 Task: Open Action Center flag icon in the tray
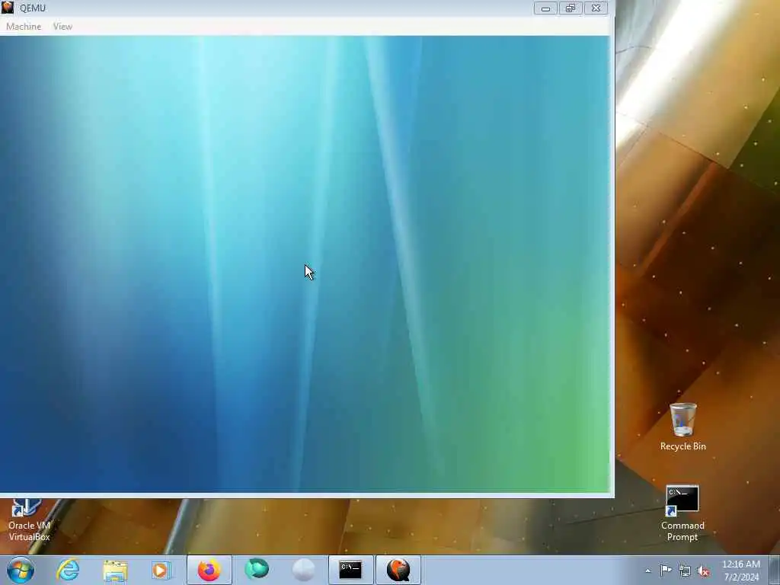[666, 571]
